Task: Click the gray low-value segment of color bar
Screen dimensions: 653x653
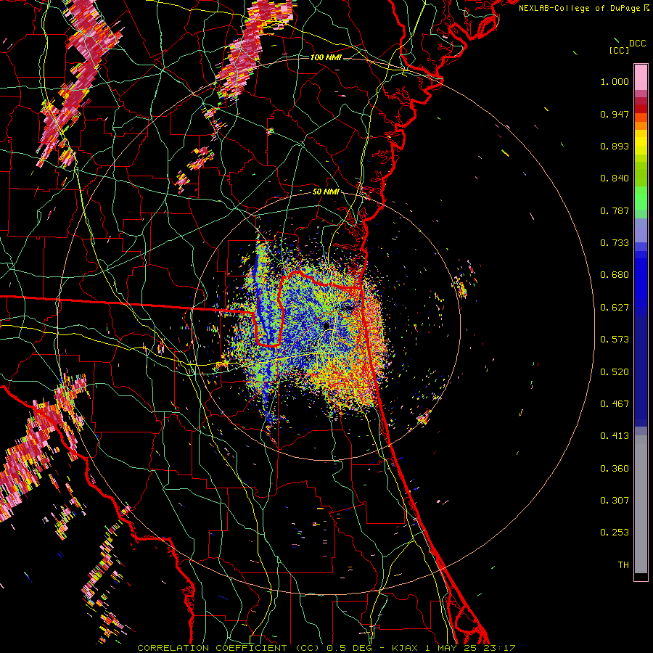Action: (641, 504)
